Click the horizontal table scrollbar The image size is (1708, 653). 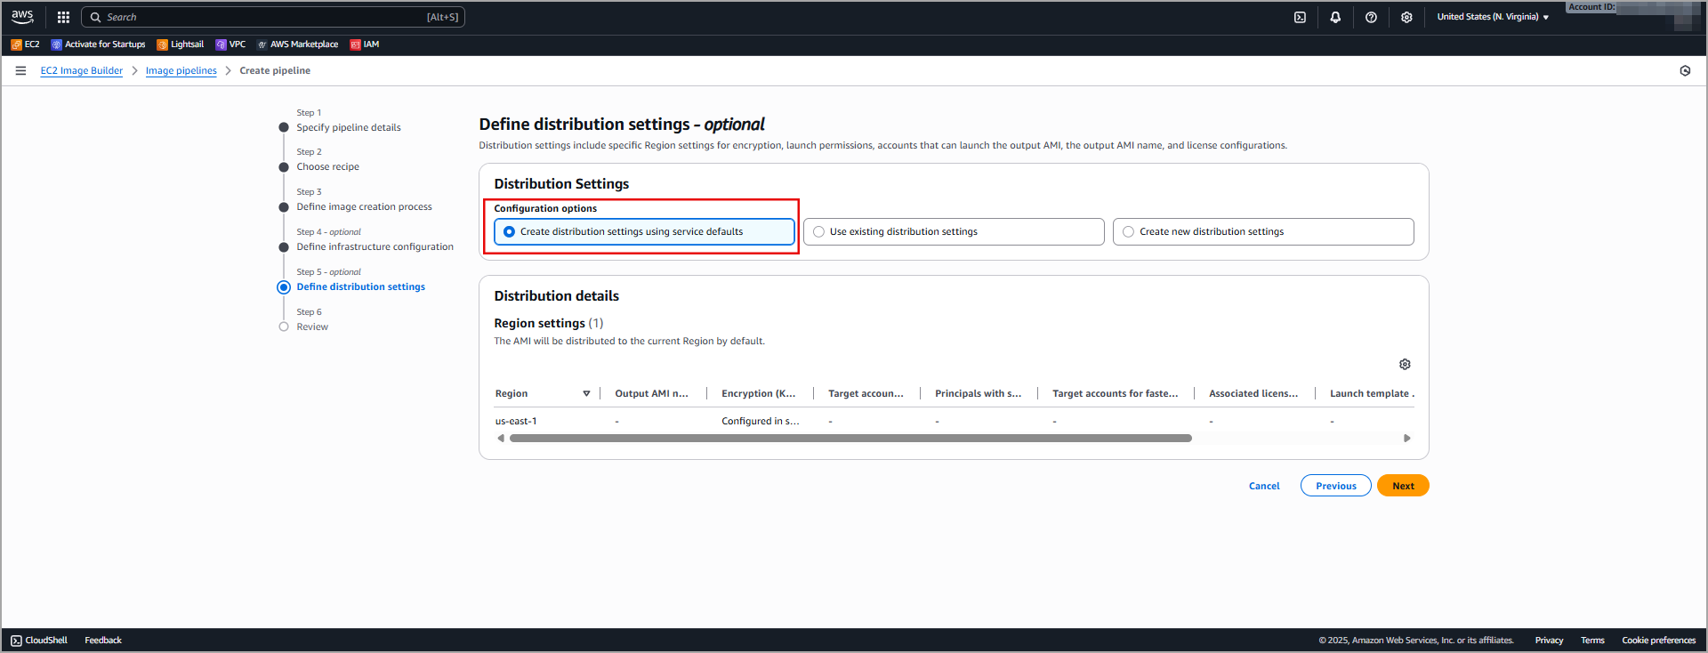[850, 439]
